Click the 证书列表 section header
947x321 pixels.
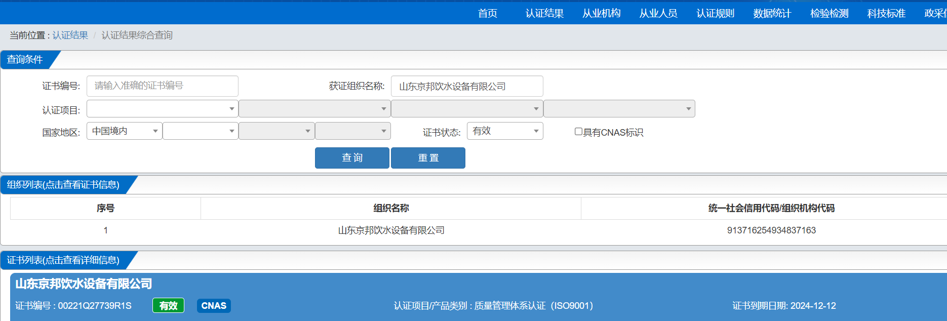coord(63,260)
